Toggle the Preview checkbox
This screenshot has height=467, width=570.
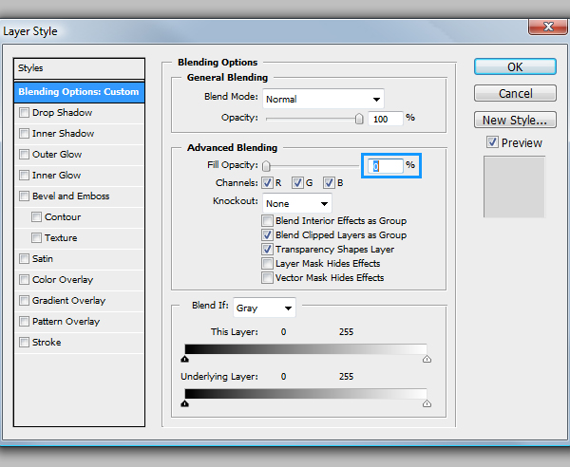coord(492,142)
